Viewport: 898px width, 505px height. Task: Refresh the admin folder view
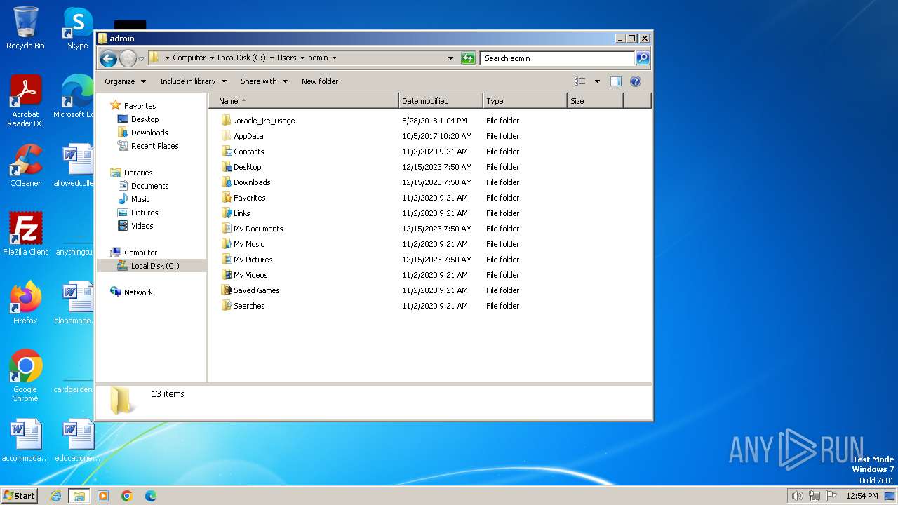(x=468, y=58)
